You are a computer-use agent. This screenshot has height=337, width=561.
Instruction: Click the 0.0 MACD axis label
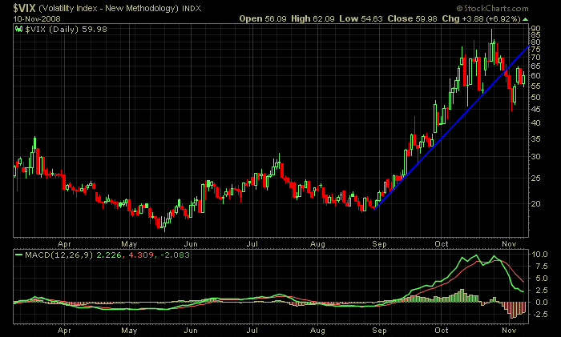tap(542, 303)
